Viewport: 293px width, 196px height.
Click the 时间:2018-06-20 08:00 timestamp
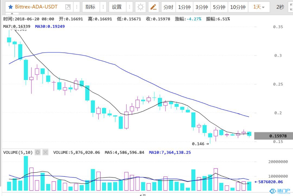(28, 19)
